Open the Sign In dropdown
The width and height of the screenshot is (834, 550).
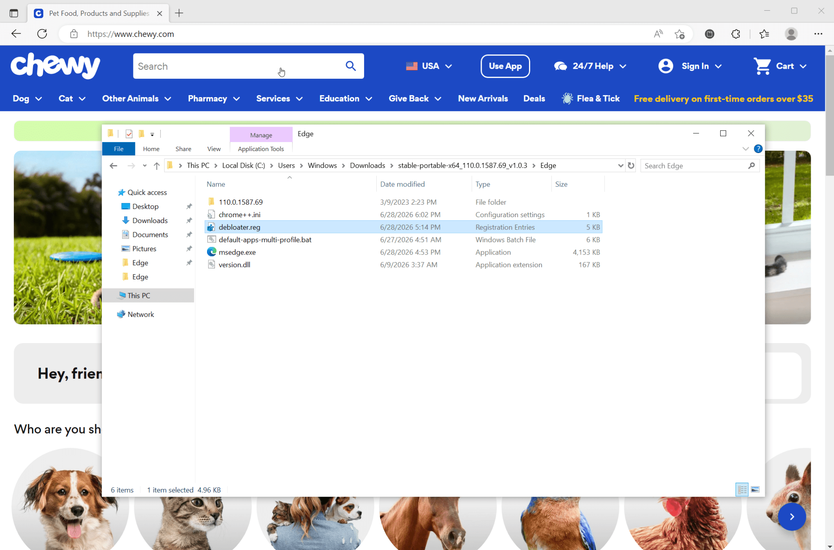(690, 66)
